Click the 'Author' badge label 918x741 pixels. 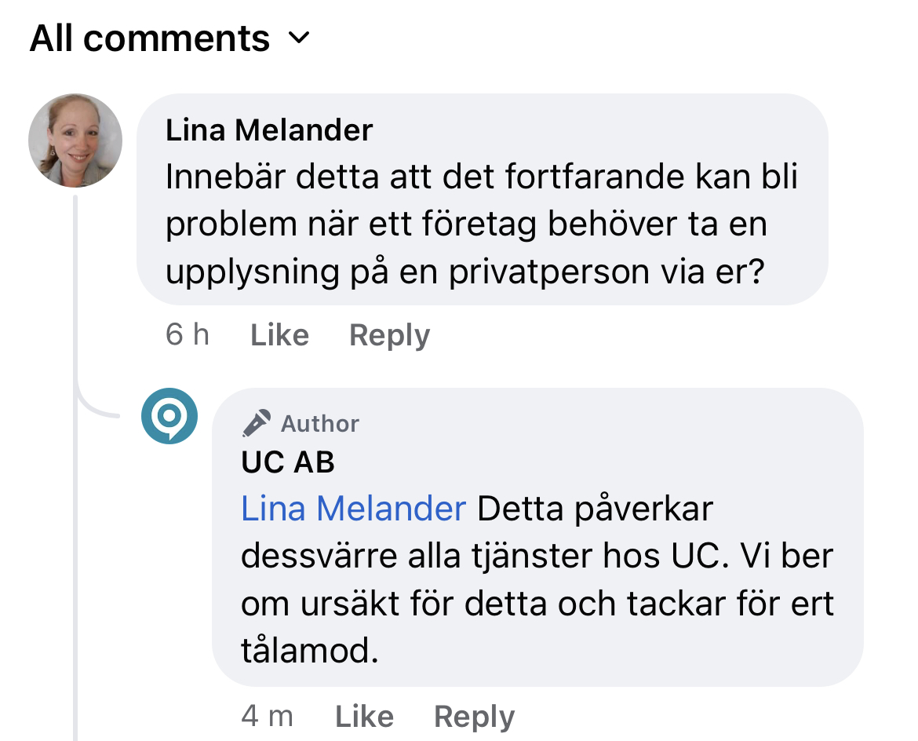click(320, 424)
